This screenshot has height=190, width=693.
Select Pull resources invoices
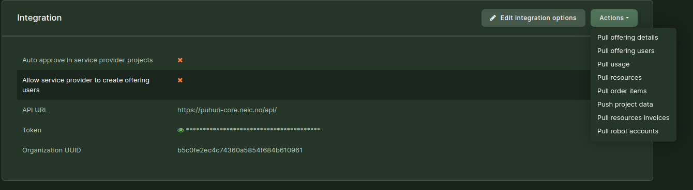point(633,118)
